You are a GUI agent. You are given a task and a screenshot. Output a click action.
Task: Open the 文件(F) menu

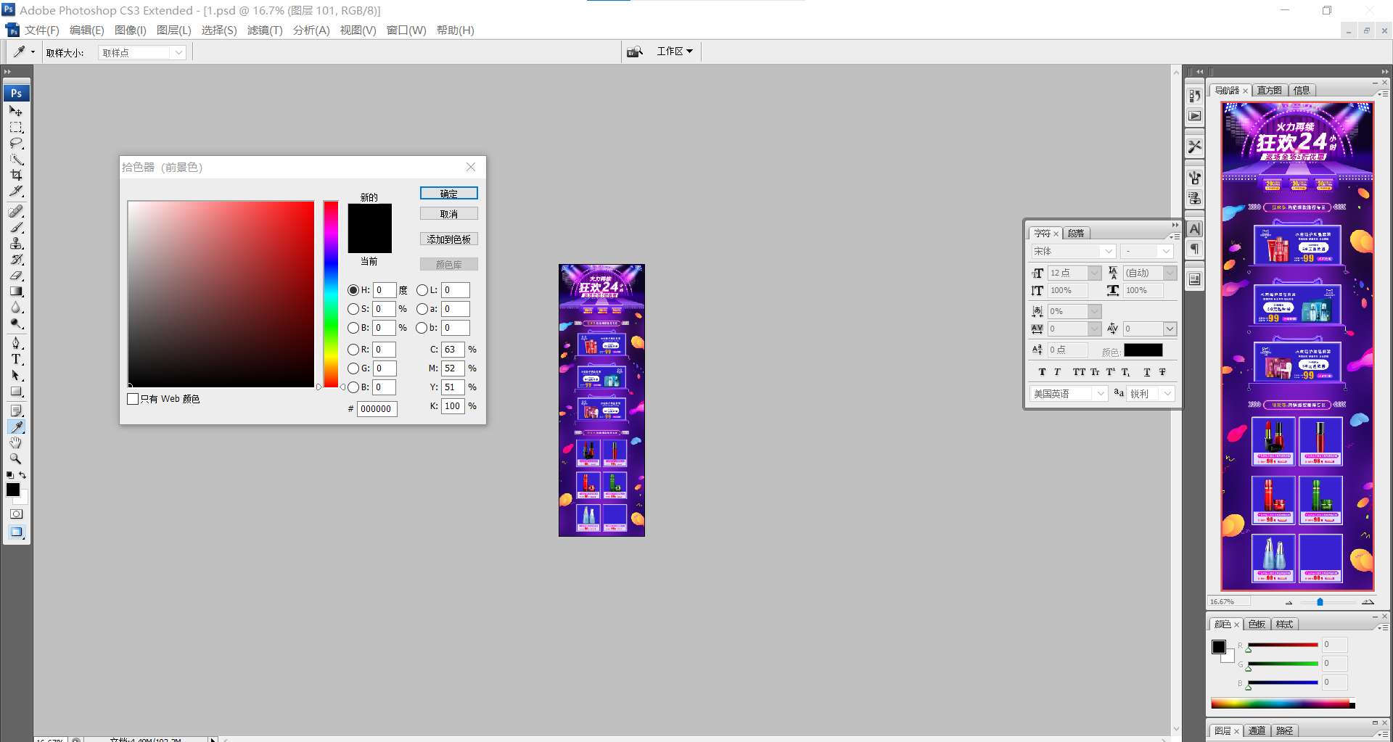pyautogui.click(x=41, y=30)
